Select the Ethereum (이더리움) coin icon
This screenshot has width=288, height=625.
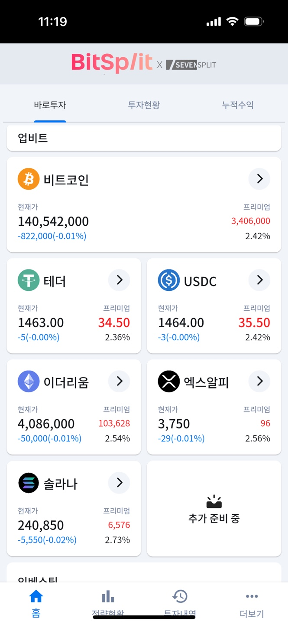[x=29, y=381]
